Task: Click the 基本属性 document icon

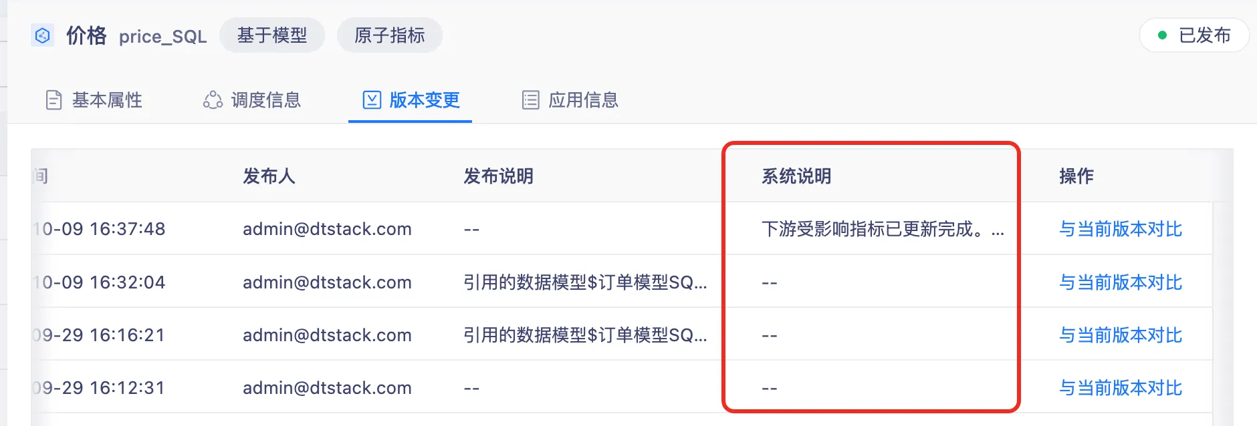Action: point(53,100)
